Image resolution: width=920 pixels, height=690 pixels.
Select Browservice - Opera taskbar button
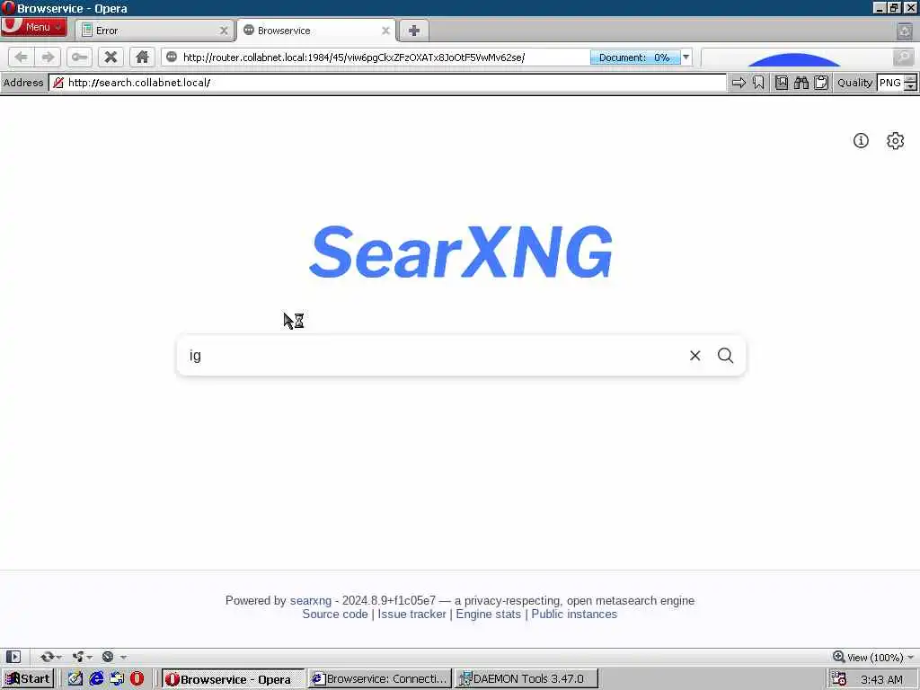[233, 679]
